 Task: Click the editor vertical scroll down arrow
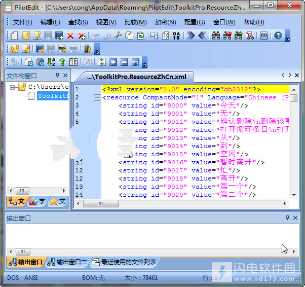(x=294, y=195)
